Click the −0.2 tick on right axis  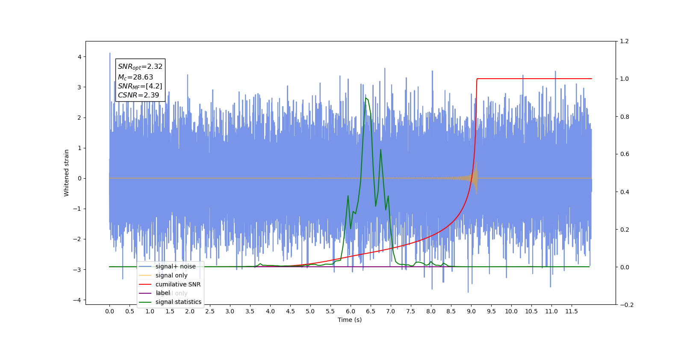coord(626,305)
